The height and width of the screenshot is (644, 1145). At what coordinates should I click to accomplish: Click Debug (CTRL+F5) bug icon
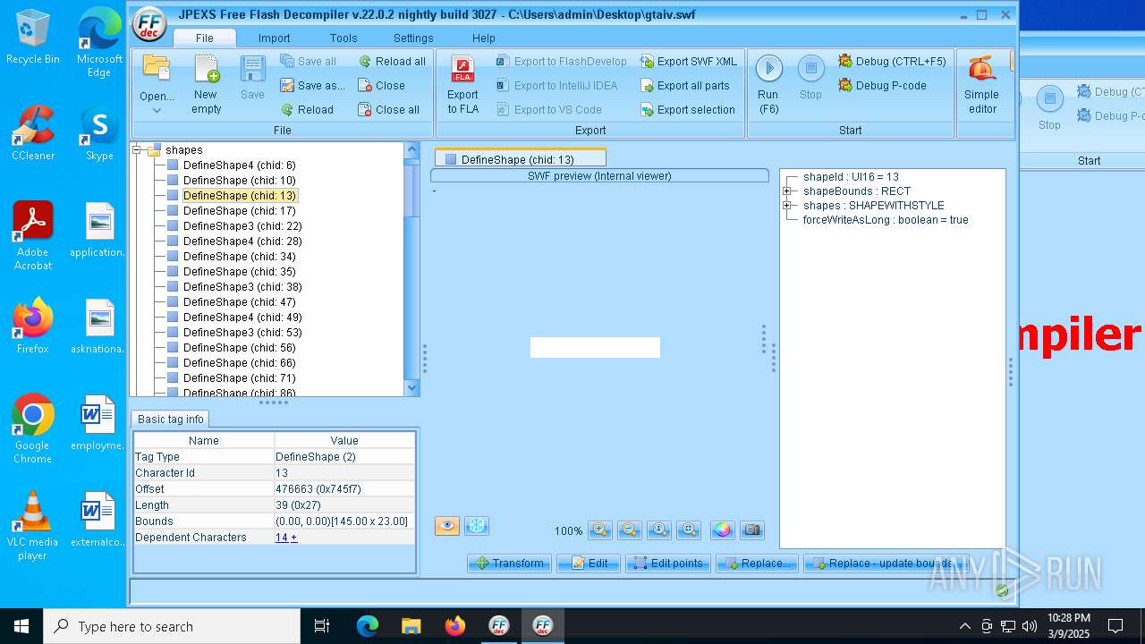pos(846,61)
